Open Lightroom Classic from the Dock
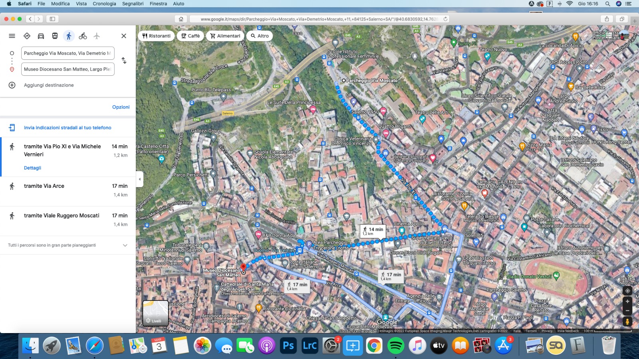639x359 pixels. (310, 345)
